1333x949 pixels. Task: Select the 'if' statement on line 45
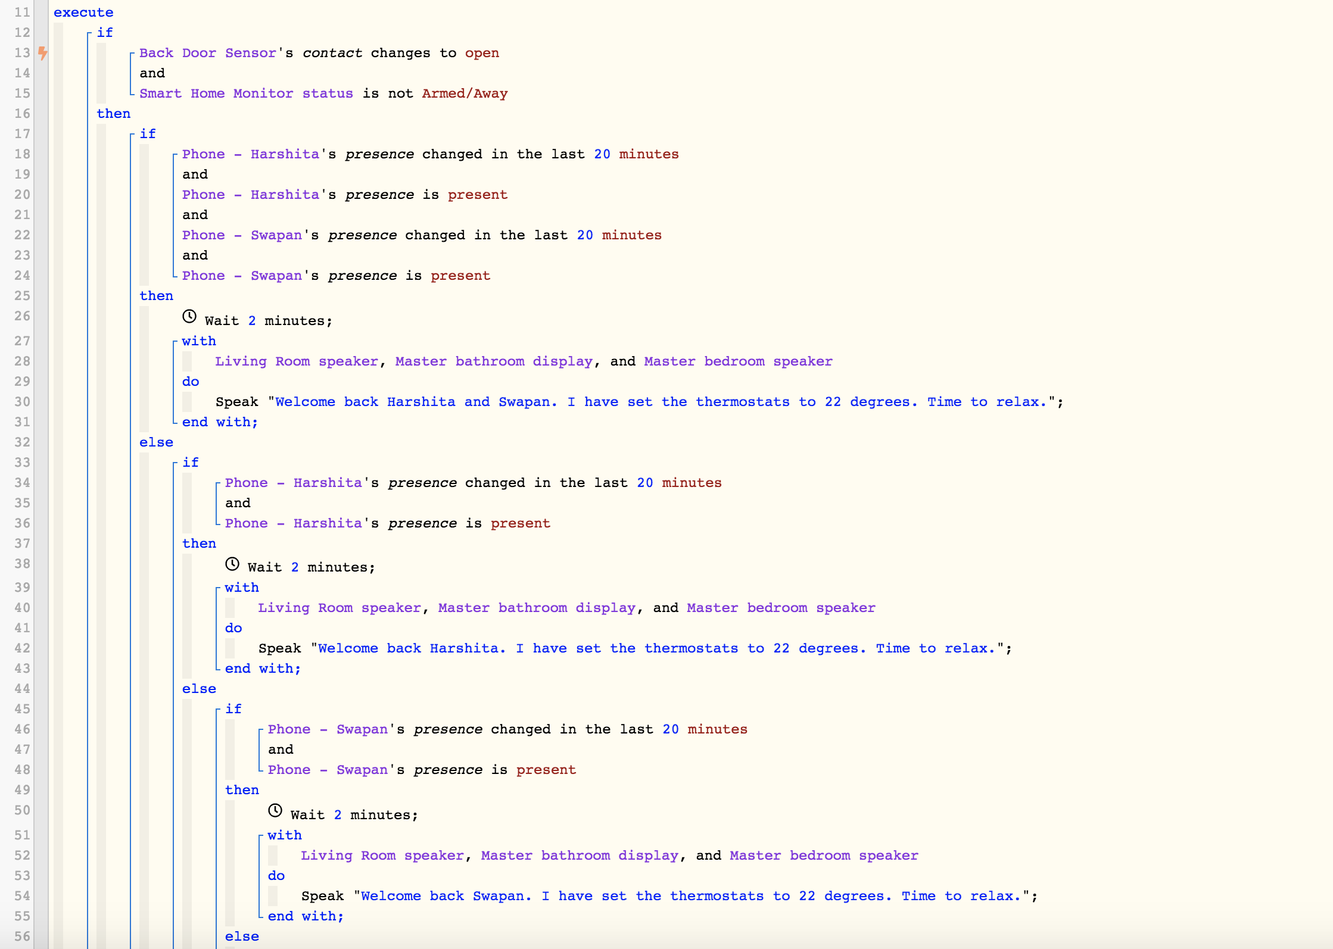[x=233, y=709]
